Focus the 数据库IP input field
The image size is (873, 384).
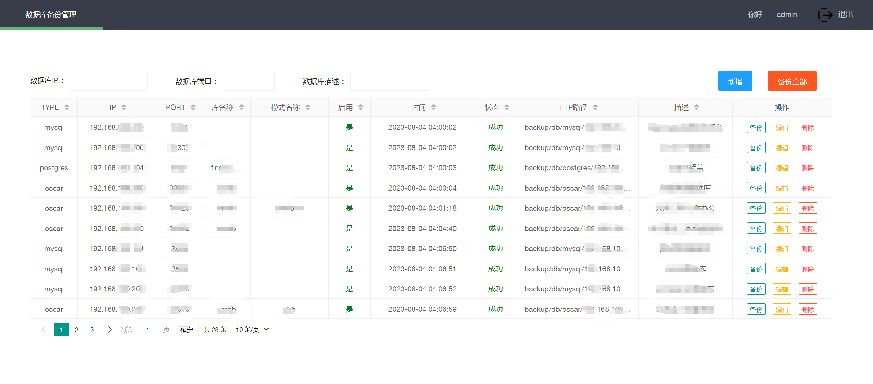click(109, 81)
